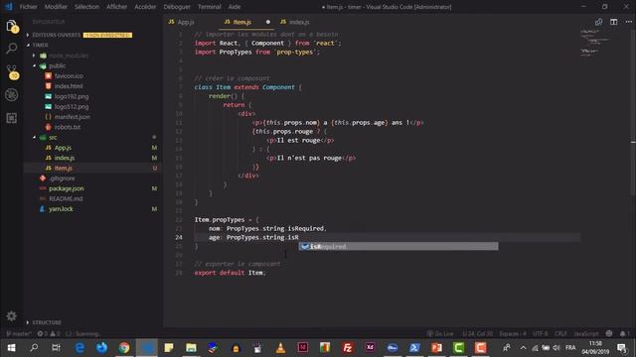636x357 pixels.
Task: Open the Terminal menu
Action: pyautogui.click(x=210, y=7)
